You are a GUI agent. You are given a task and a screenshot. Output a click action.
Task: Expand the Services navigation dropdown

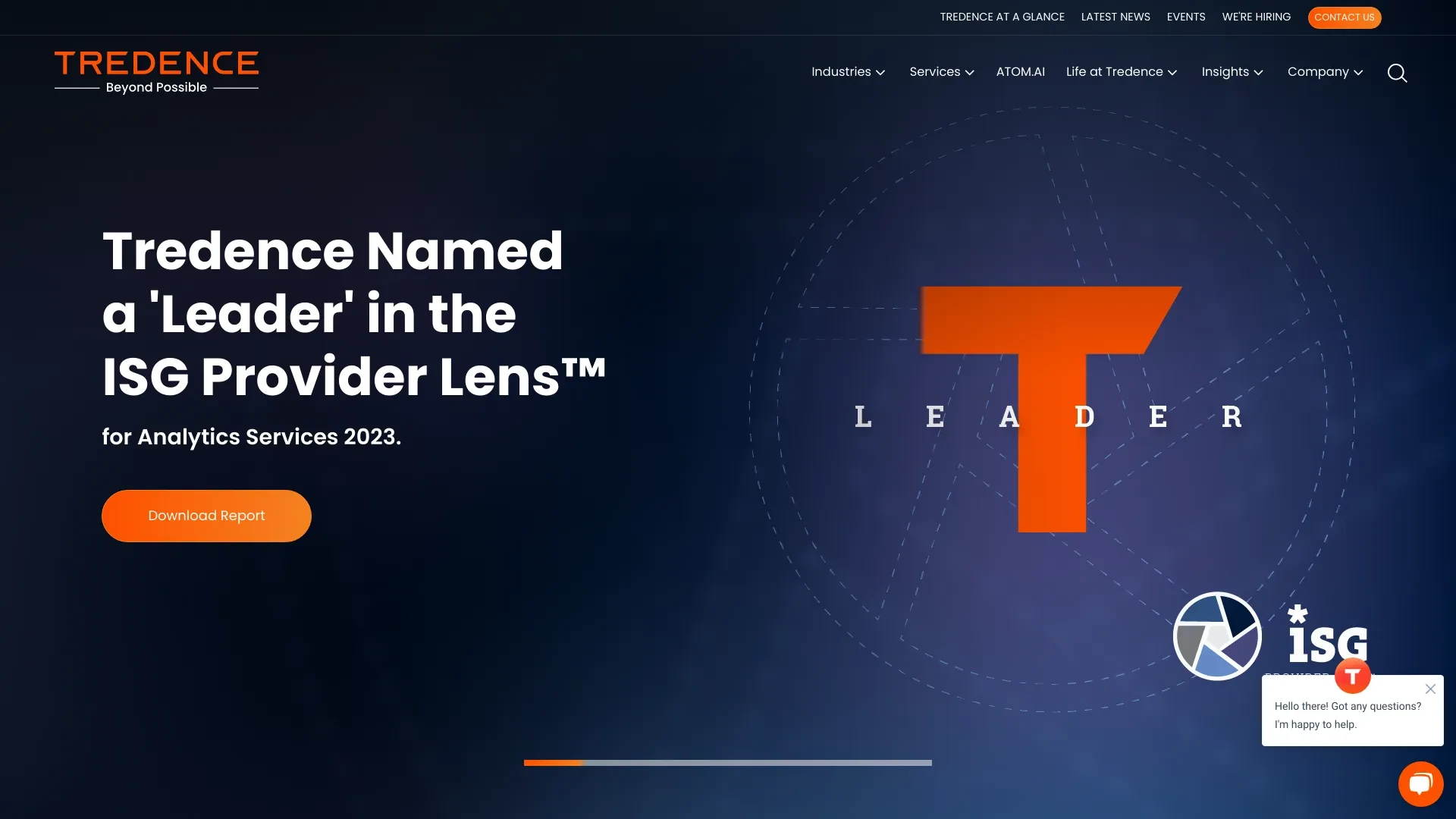click(x=941, y=71)
